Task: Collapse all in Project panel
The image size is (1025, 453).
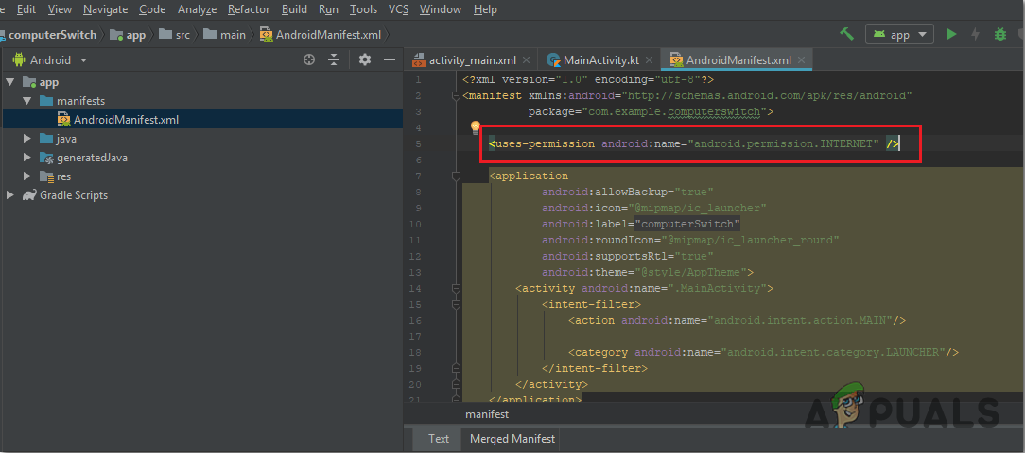Action: [334, 59]
